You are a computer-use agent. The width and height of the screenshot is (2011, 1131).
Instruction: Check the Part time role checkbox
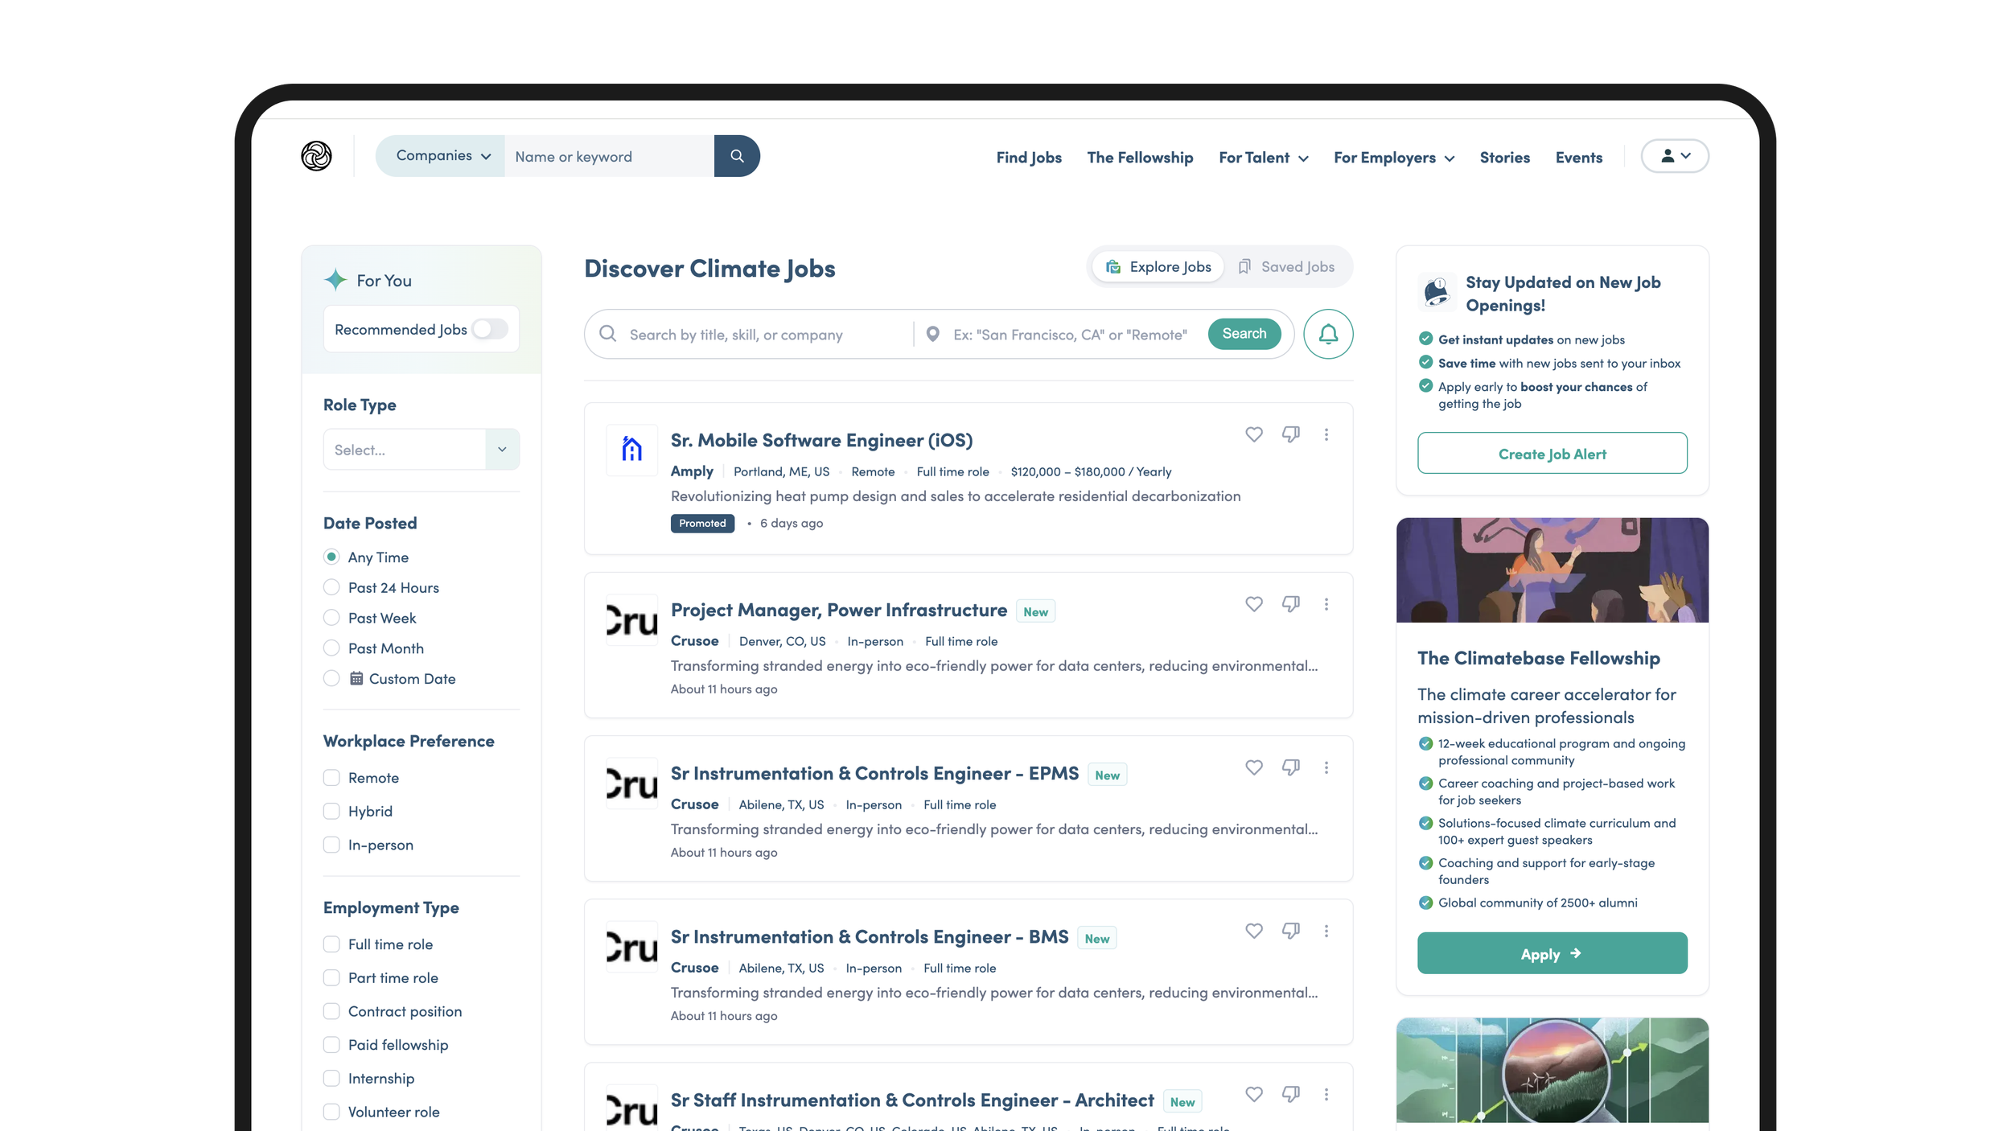pyautogui.click(x=331, y=977)
